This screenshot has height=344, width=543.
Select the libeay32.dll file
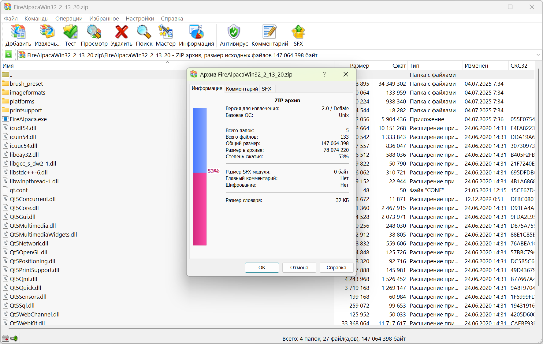click(21, 155)
